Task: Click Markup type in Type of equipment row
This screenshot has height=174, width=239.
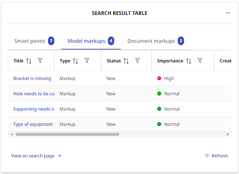Action: pos(68,124)
